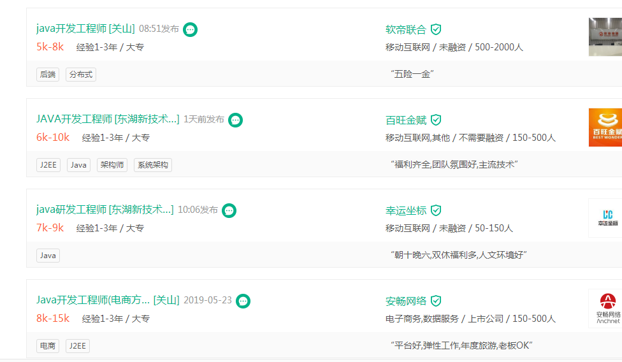Viewport: 622px width, 362px height.
Task: Click company info 移动互联网,其他 / 不需要融资 / 150-500人
Action: tap(470, 138)
